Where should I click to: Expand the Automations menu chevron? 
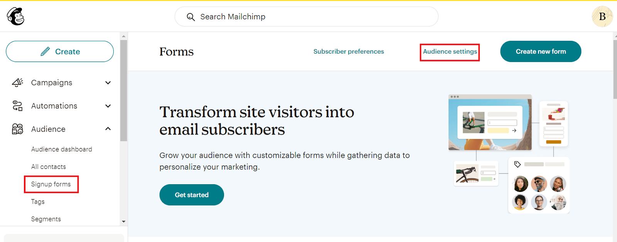108,106
